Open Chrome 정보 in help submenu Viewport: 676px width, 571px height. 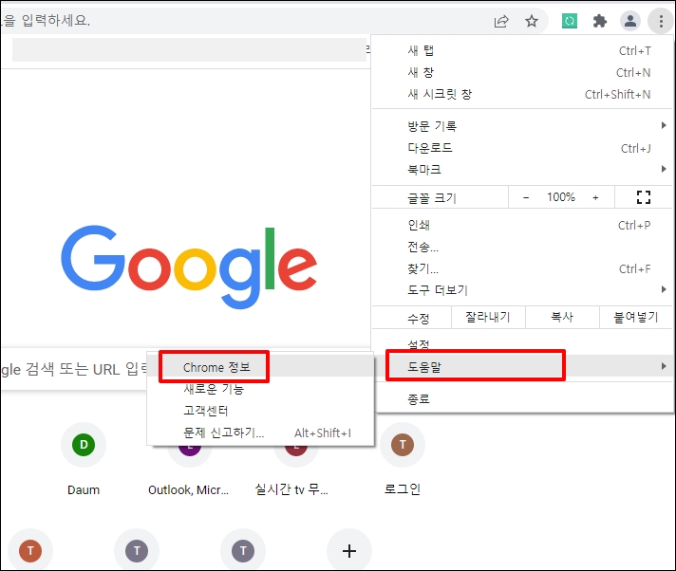tap(260, 367)
